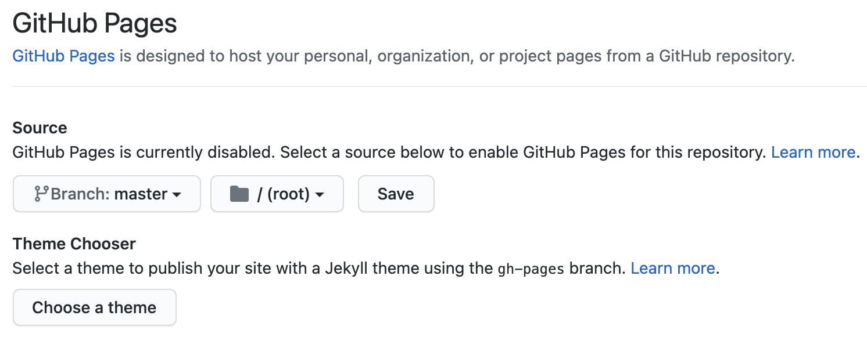Open the Choose a theme button
Viewport: 867px width, 341px height.
coord(94,307)
